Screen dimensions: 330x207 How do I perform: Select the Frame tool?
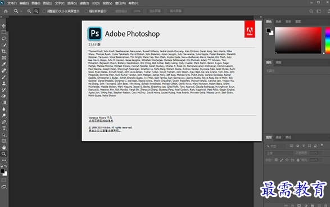(x=4, y=58)
